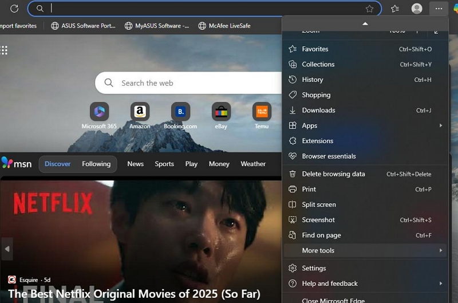Select History from the menu
The image size is (458, 303).
[x=313, y=80]
